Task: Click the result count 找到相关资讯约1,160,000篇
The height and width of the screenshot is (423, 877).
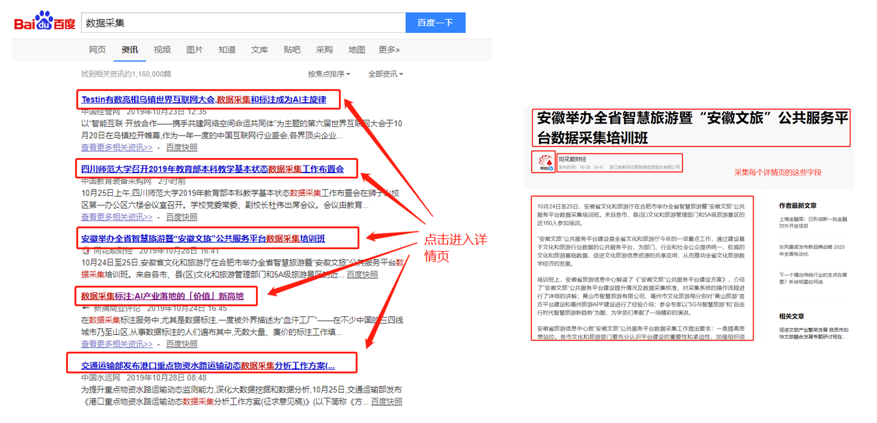Action: pyautogui.click(x=126, y=74)
